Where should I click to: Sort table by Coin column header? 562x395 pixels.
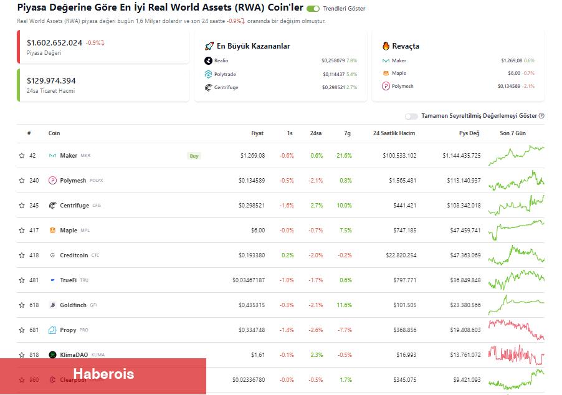(x=54, y=133)
